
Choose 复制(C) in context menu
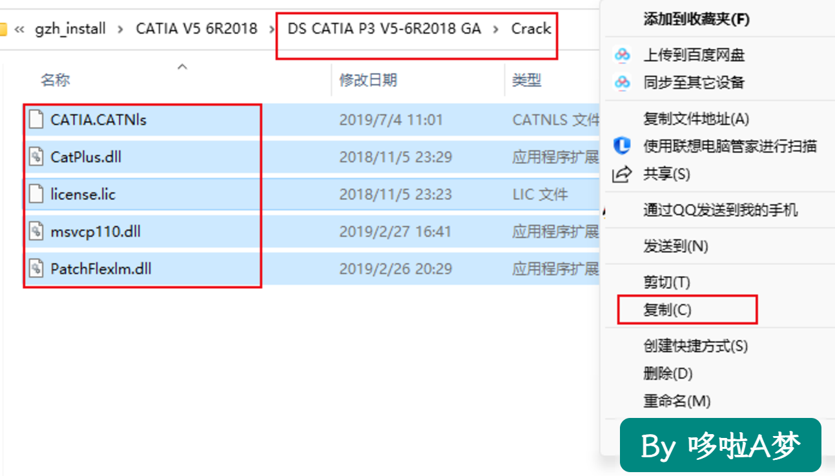coord(668,310)
